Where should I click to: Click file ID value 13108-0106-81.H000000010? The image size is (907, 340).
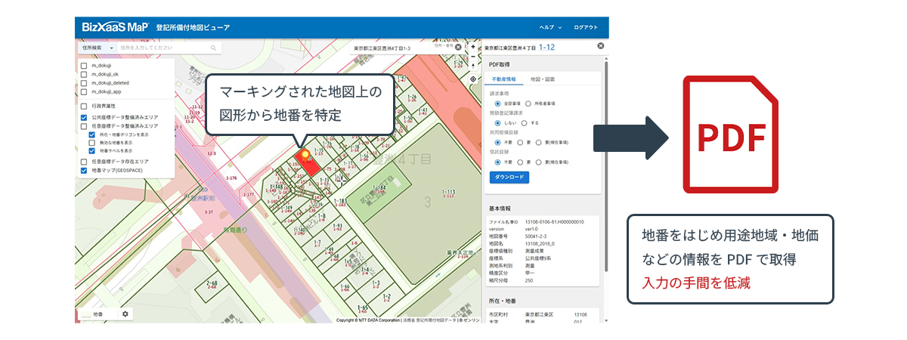tap(555, 222)
